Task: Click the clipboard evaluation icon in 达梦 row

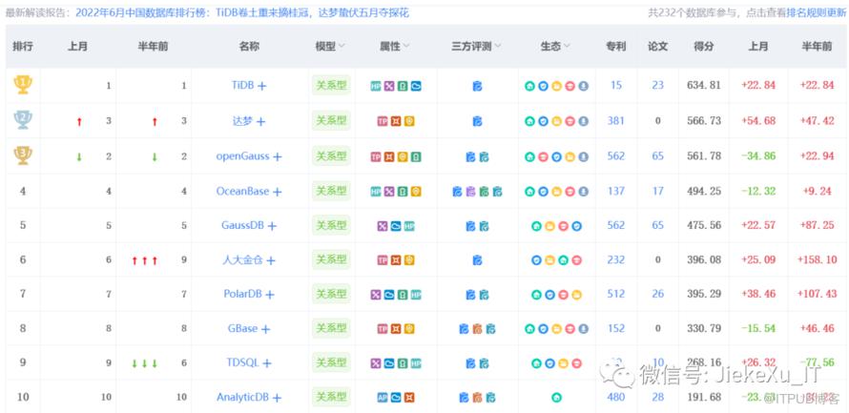Action: 477,121
